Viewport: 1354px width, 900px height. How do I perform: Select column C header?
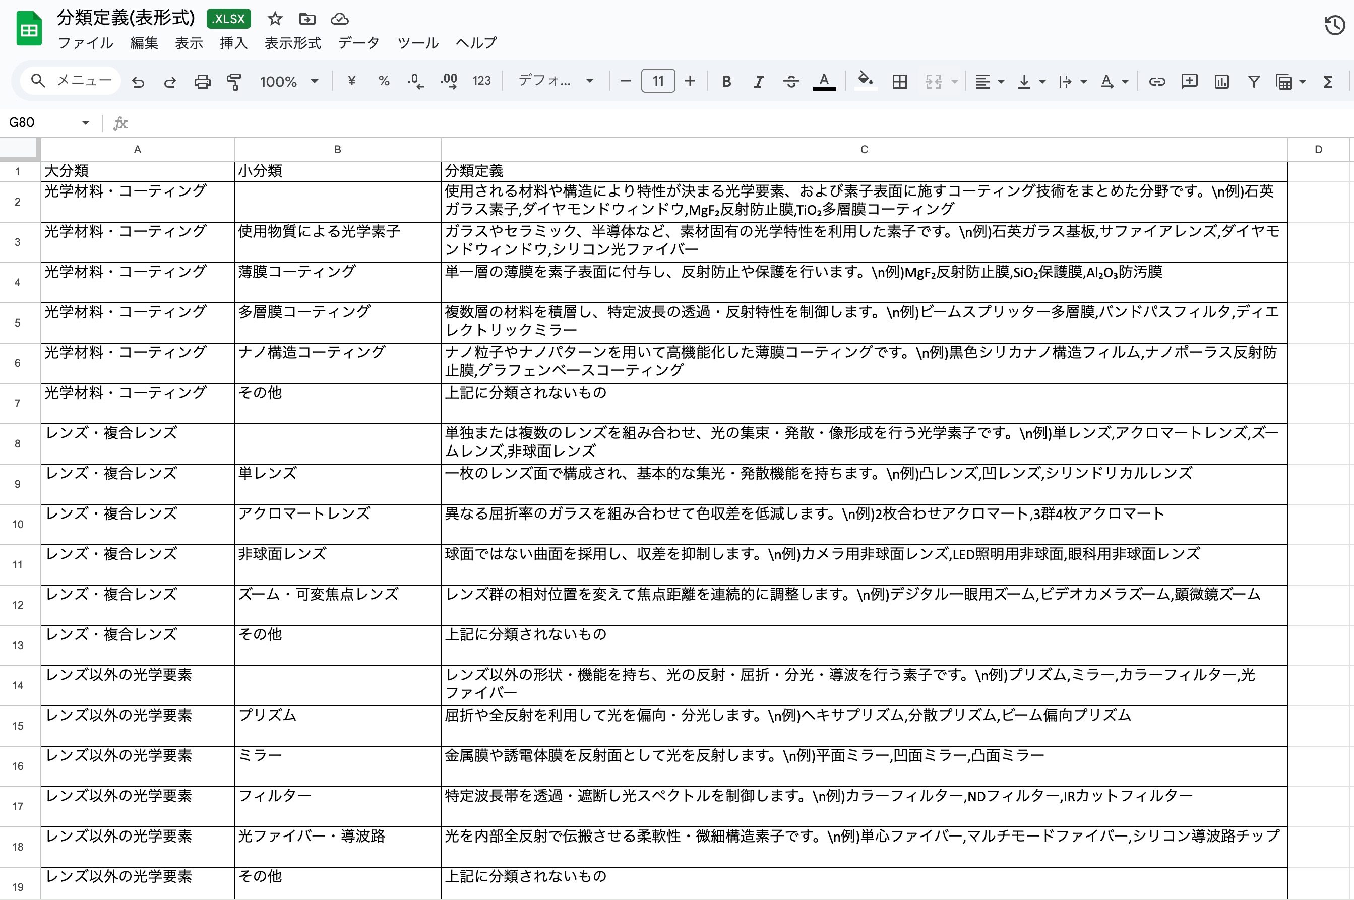coord(864,149)
